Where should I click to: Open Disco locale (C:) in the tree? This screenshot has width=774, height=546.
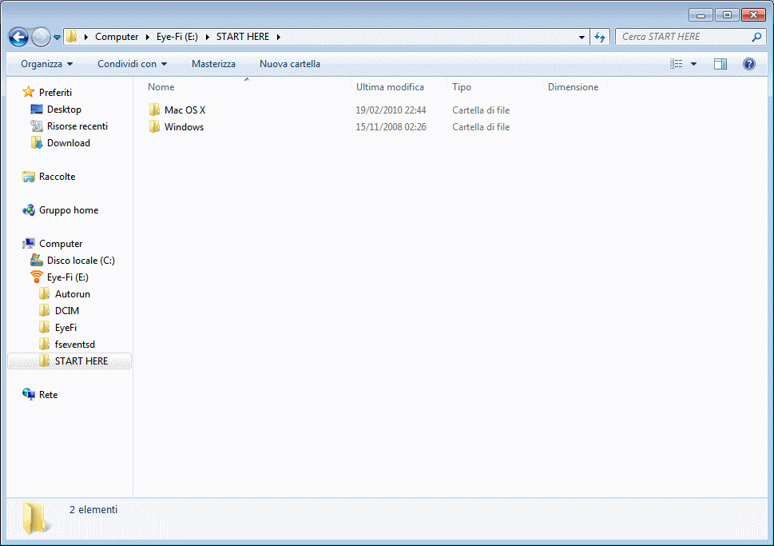coord(81,261)
